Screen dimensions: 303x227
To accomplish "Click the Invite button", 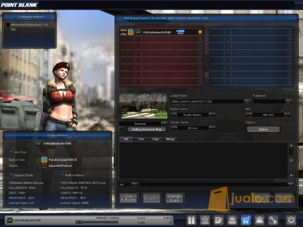I will tap(152, 198).
